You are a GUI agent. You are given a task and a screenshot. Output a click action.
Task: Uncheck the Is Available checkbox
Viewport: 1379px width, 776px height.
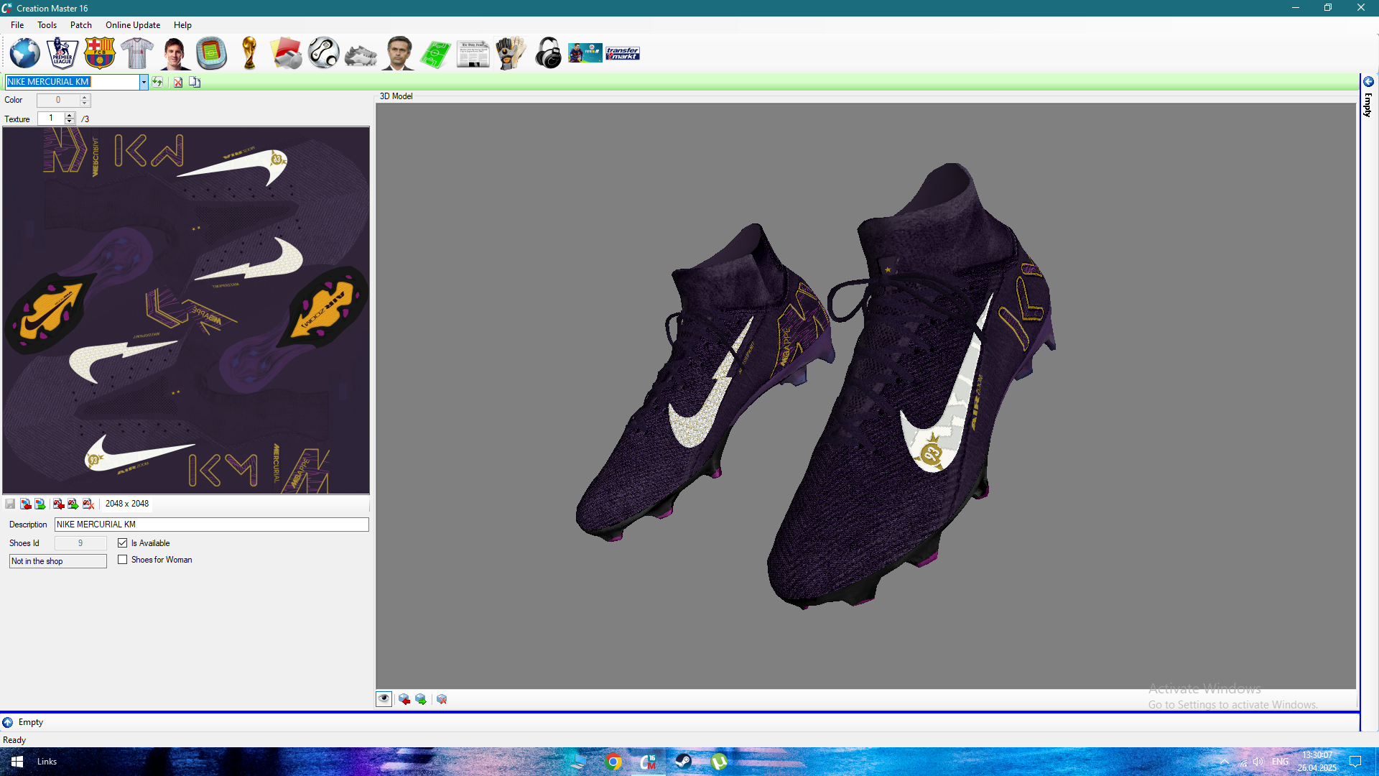pos(123,543)
